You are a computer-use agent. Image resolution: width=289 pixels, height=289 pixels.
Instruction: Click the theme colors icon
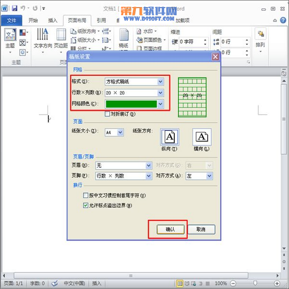(23, 33)
